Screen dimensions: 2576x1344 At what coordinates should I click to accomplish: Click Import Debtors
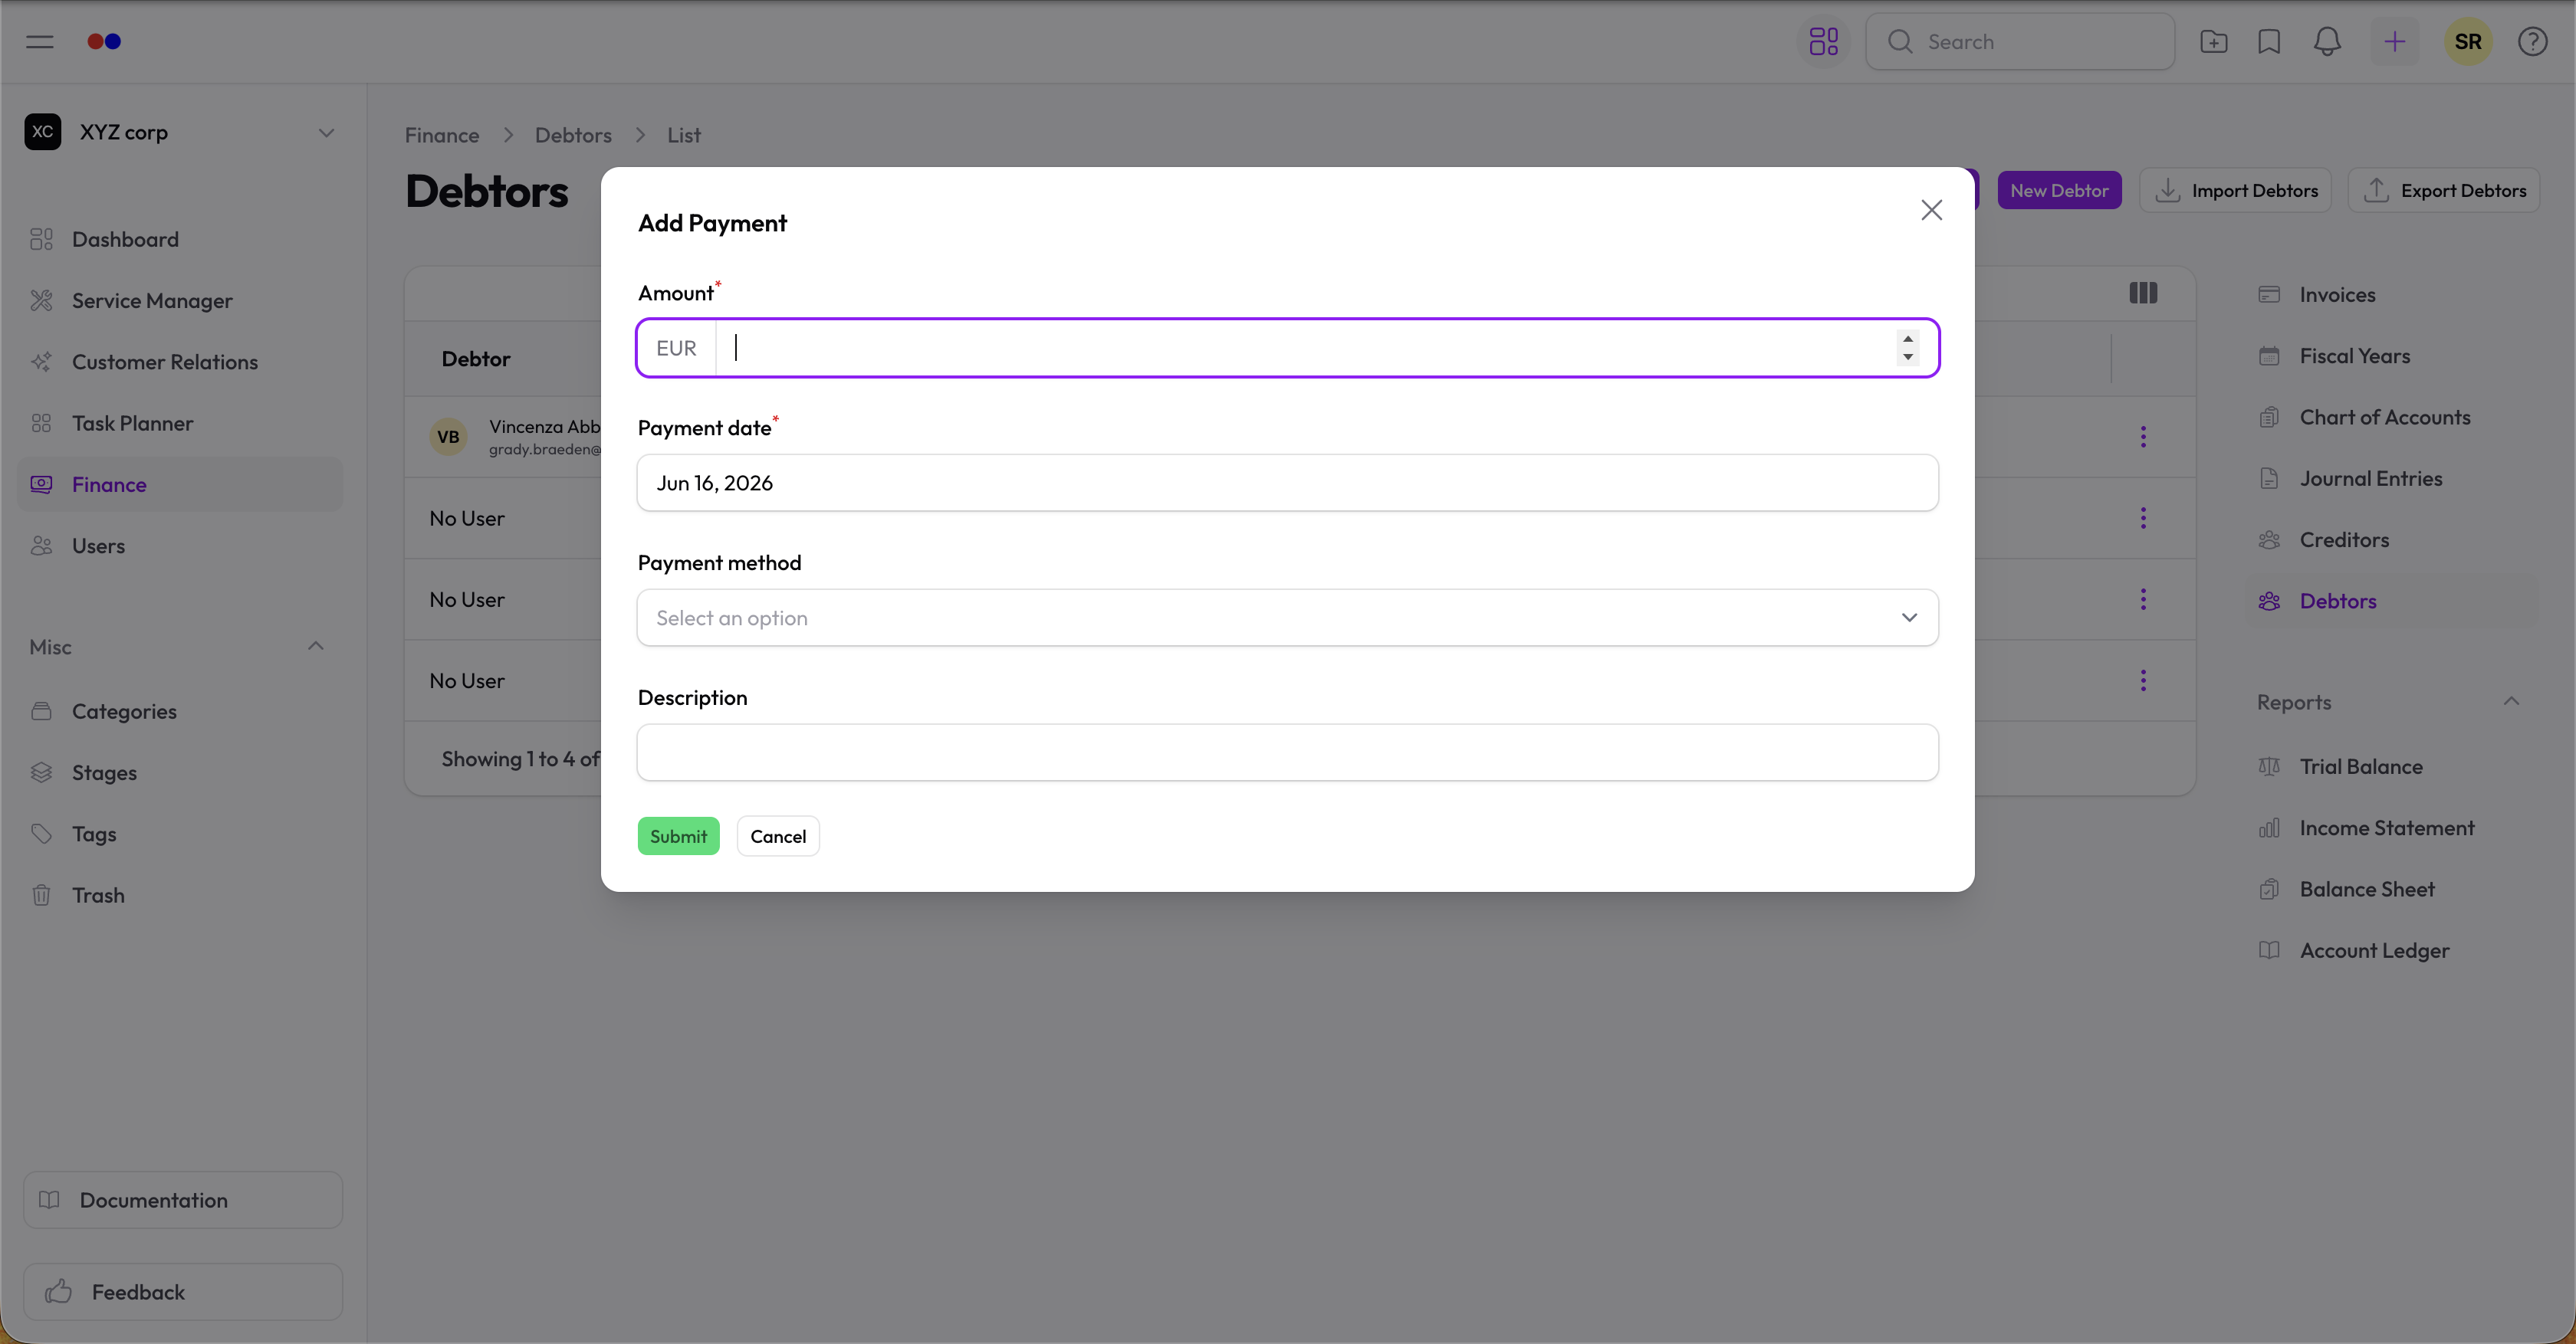coord(2235,191)
